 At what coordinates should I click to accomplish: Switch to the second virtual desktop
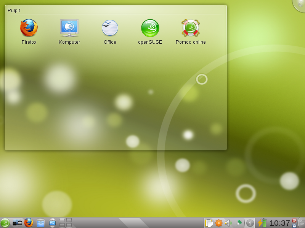tap(69, 220)
